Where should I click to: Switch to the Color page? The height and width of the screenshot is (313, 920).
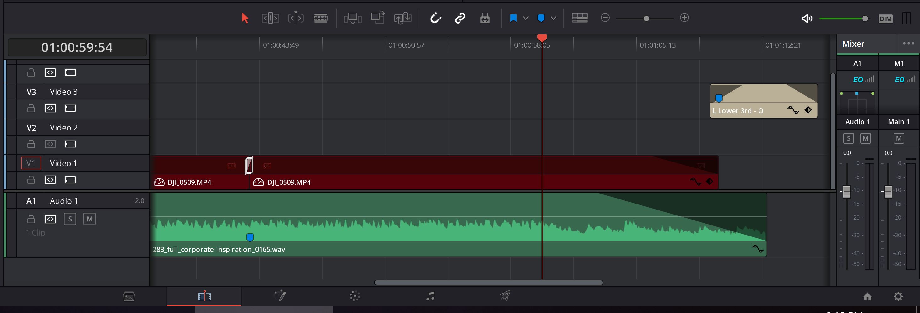[355, 296]
